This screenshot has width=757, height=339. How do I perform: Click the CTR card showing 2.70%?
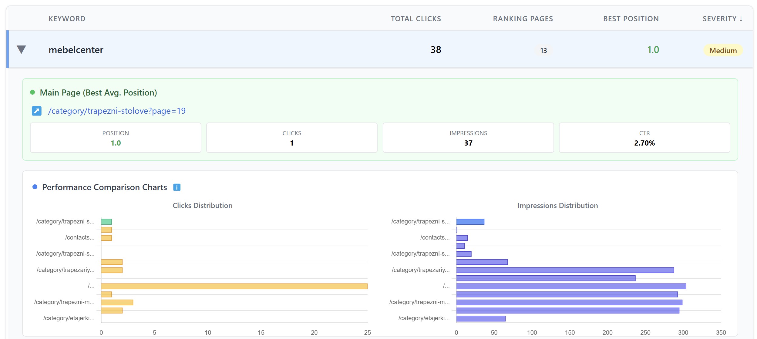pos(644,138)
